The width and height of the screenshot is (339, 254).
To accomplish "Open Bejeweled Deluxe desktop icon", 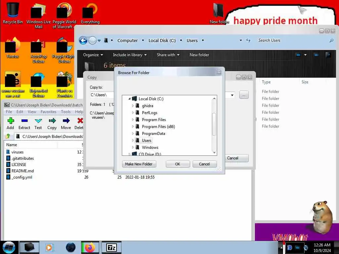I will tap(38, 85).
